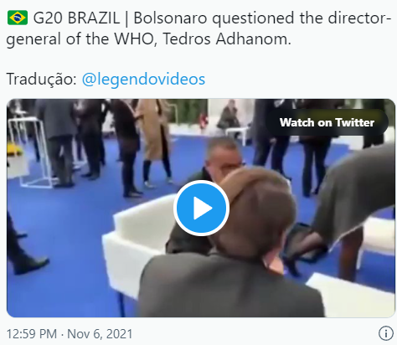Viewport: 397px width, 345px height.
Task: Click the word 'Tradução:' in the tweet
Action: click(41, 79)
